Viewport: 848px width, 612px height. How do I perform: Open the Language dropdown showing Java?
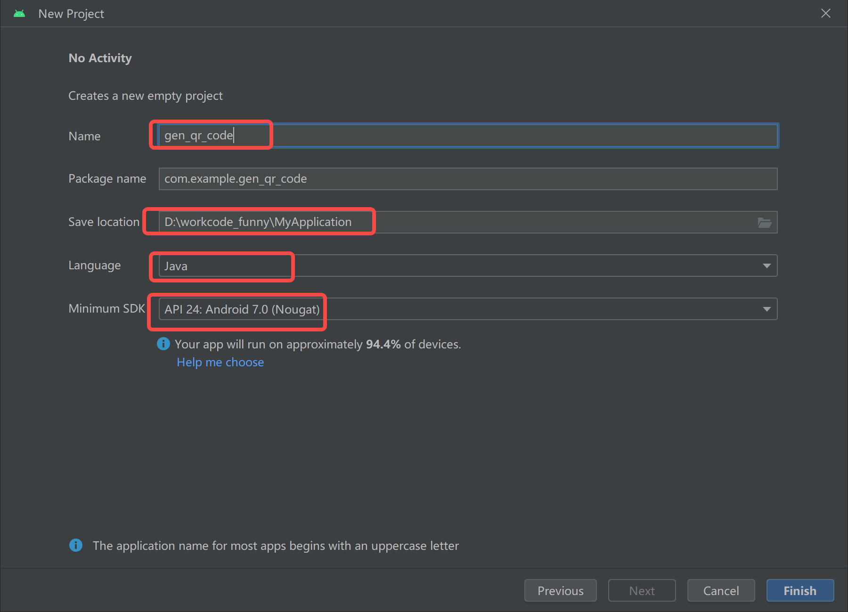(468, 266)
